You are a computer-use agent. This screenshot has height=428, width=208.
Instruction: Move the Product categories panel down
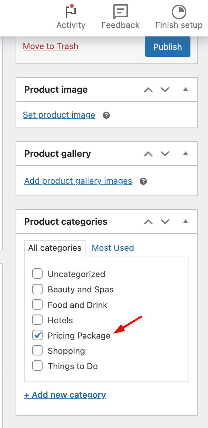pyautogui.click(x=165, y=221)
